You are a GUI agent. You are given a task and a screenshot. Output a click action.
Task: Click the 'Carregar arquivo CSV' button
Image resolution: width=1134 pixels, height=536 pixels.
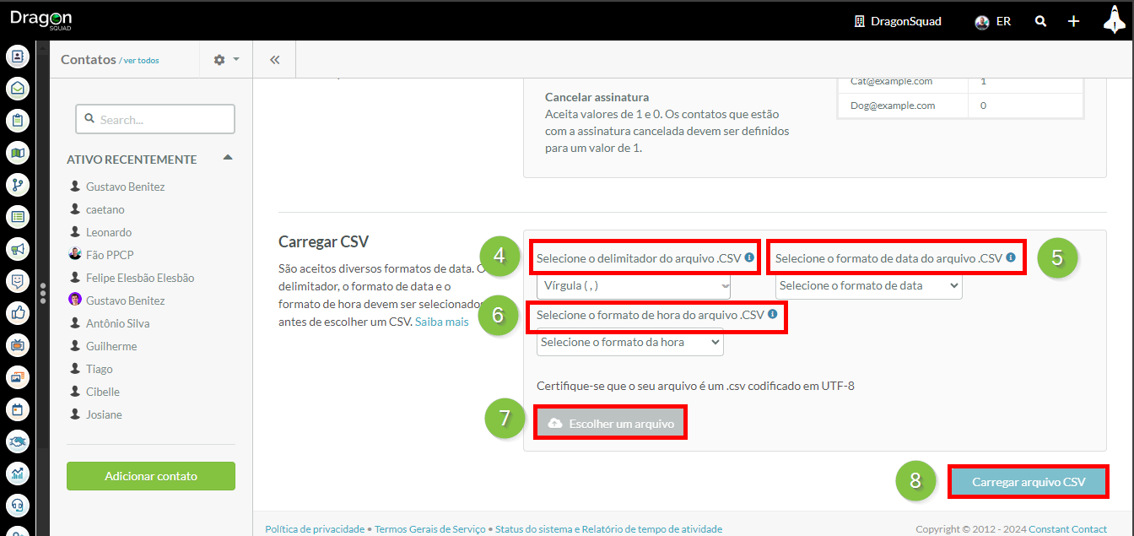1028,482
